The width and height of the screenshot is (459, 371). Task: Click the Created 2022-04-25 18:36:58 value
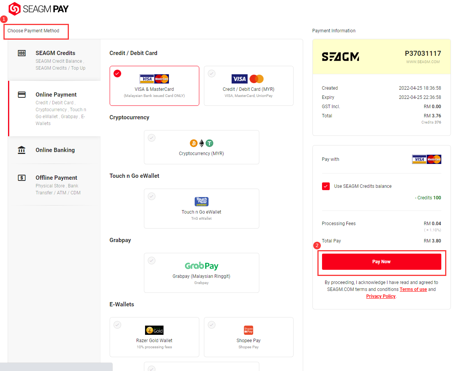[x=420, y=88]
